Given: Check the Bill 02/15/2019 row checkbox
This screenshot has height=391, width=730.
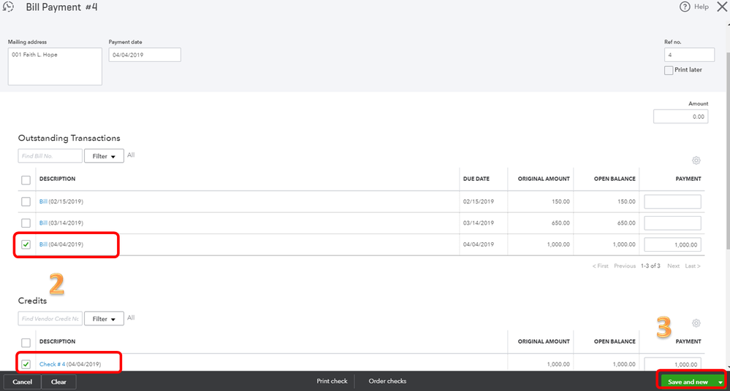Looking at the screenshot, I should point(26,201).
